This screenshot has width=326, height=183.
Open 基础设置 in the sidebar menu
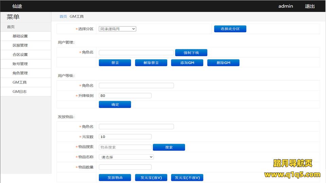(x=20, y=36)
